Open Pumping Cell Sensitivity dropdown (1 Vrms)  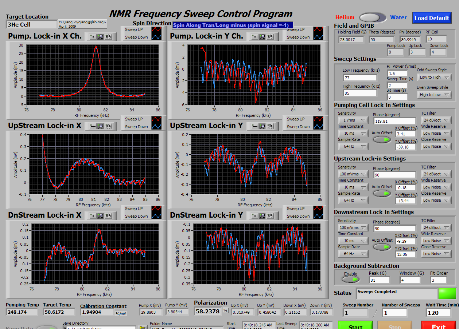tap(353, 120)
